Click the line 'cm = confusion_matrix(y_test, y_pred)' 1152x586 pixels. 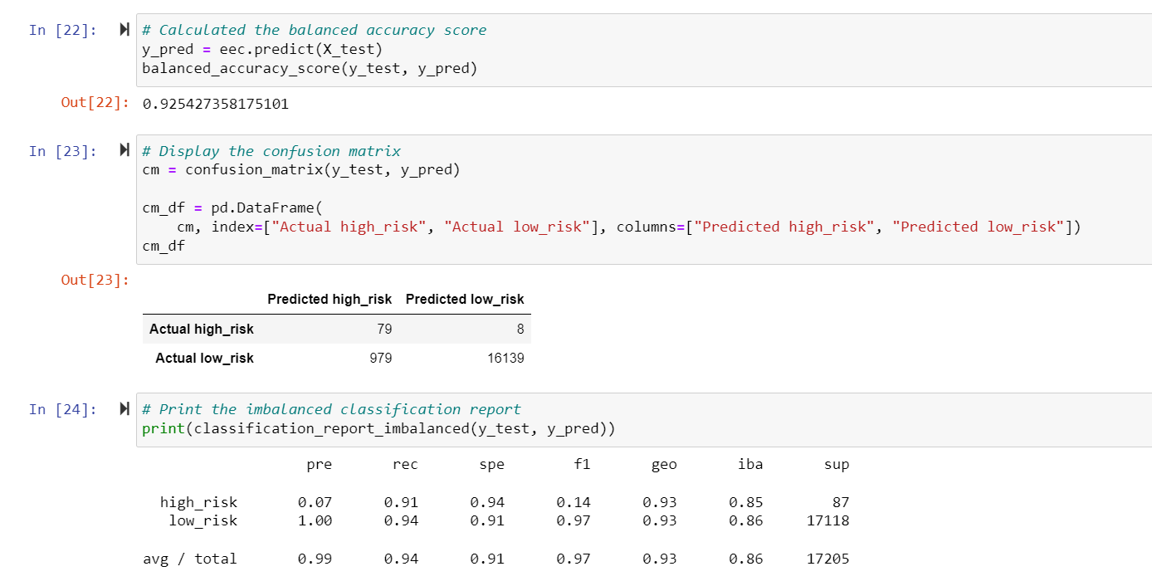pos(301,171)
